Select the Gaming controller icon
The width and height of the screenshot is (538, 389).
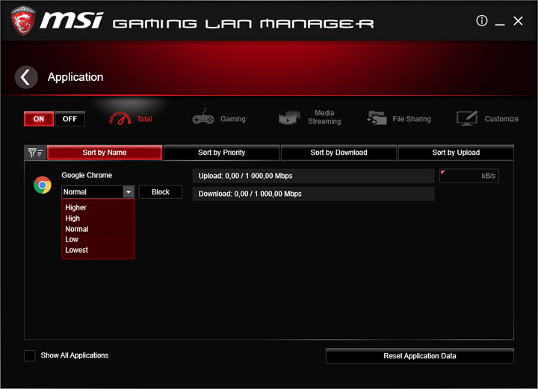202,117
